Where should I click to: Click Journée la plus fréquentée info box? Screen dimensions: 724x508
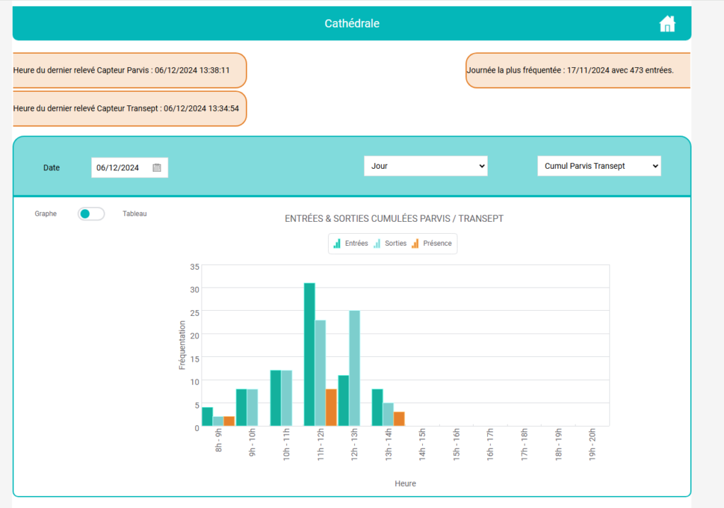(577, 71)
